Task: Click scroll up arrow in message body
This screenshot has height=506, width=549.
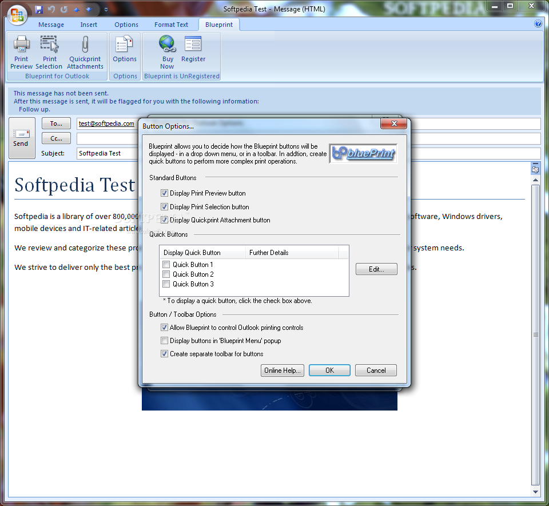Action: [x=535, y=180]
